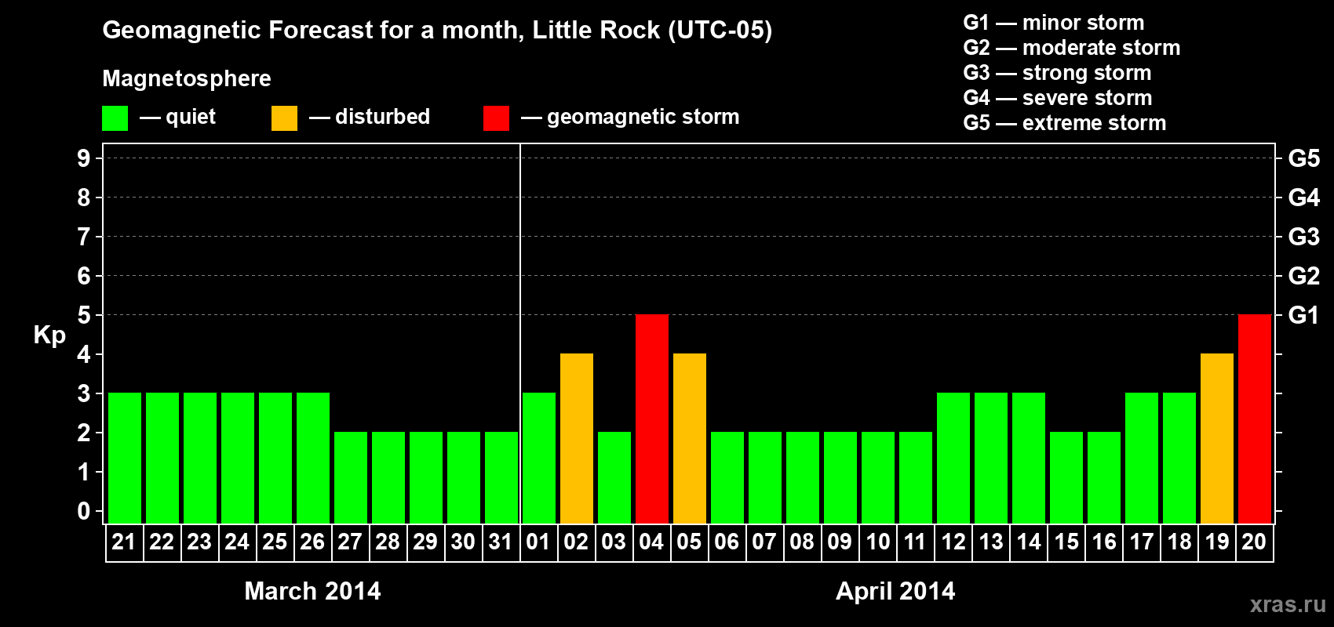This screenshot has width=1334, height=627.
Task: Select the green bar for March 26
Action: 313,458
